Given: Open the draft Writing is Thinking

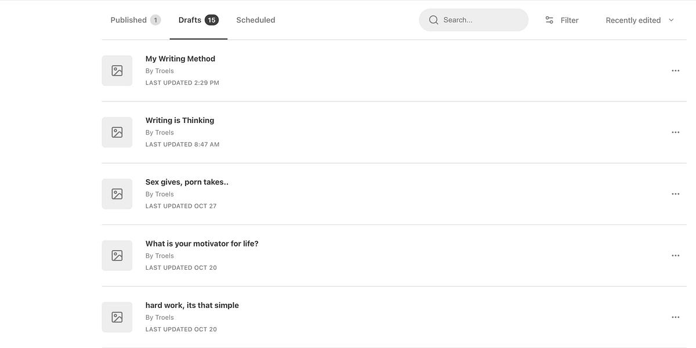Looking at the screenshot, I should click(x=180, y=120).
